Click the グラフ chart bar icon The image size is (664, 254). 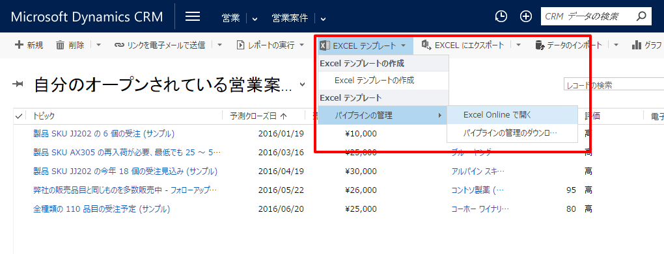click(x=637, y=45)
